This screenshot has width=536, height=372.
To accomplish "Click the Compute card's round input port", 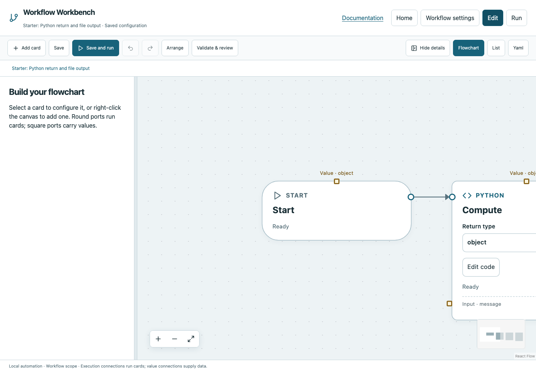I will [452, 197].
